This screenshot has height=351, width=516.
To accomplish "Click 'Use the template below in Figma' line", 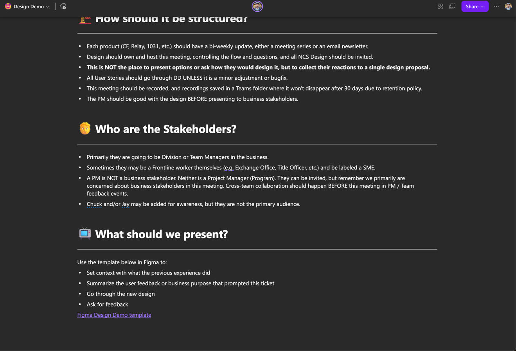I will pos(122,262).
